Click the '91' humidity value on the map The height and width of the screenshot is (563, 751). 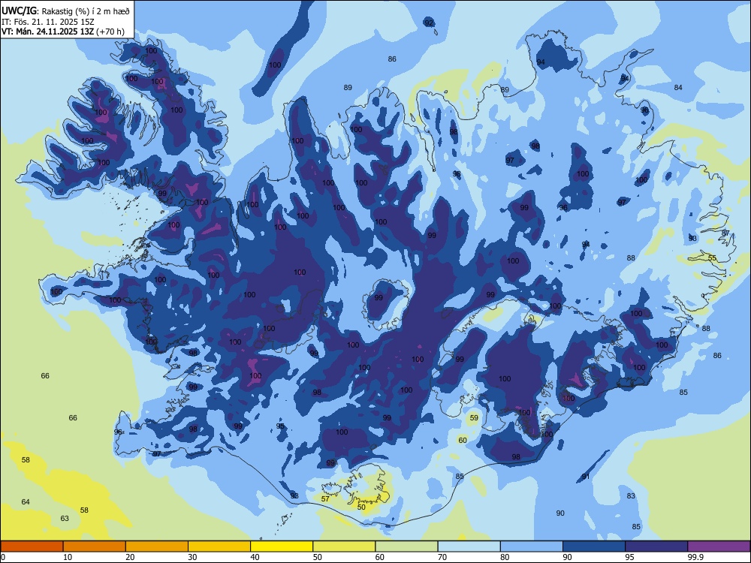click(586, 477)
